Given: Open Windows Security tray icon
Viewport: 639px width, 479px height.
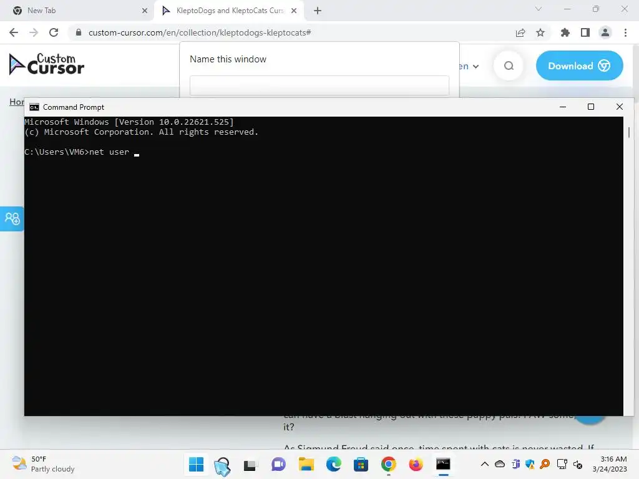Looking at the screenshot, I should [x=530, y=464].
